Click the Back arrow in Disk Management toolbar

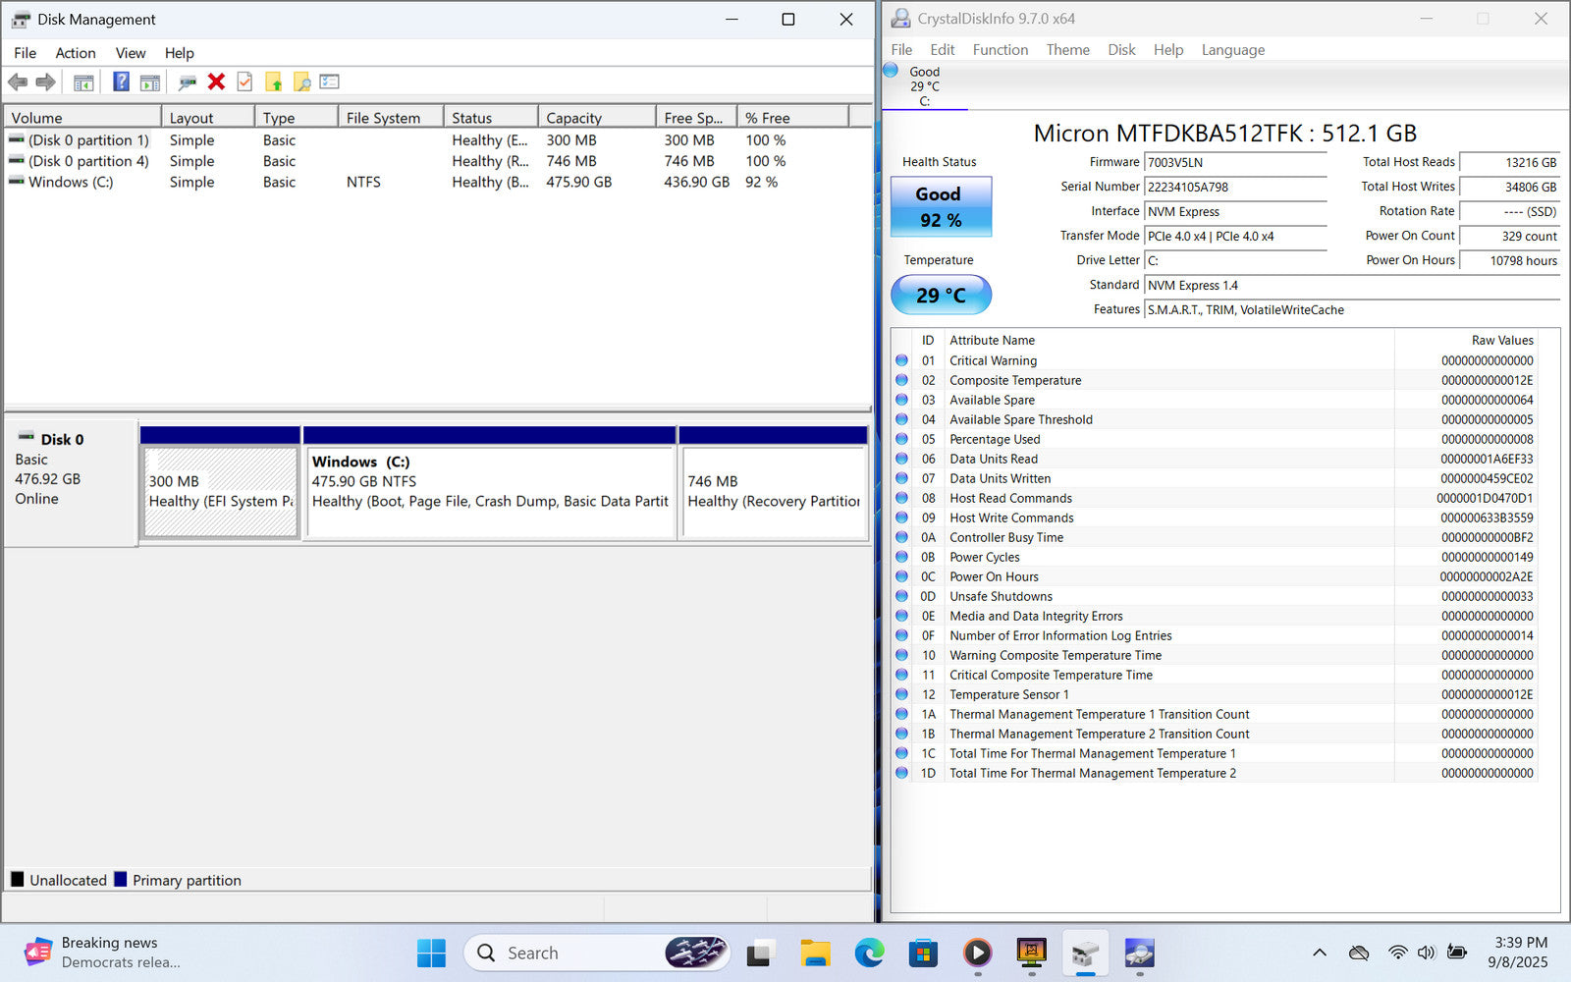point(18,82)
